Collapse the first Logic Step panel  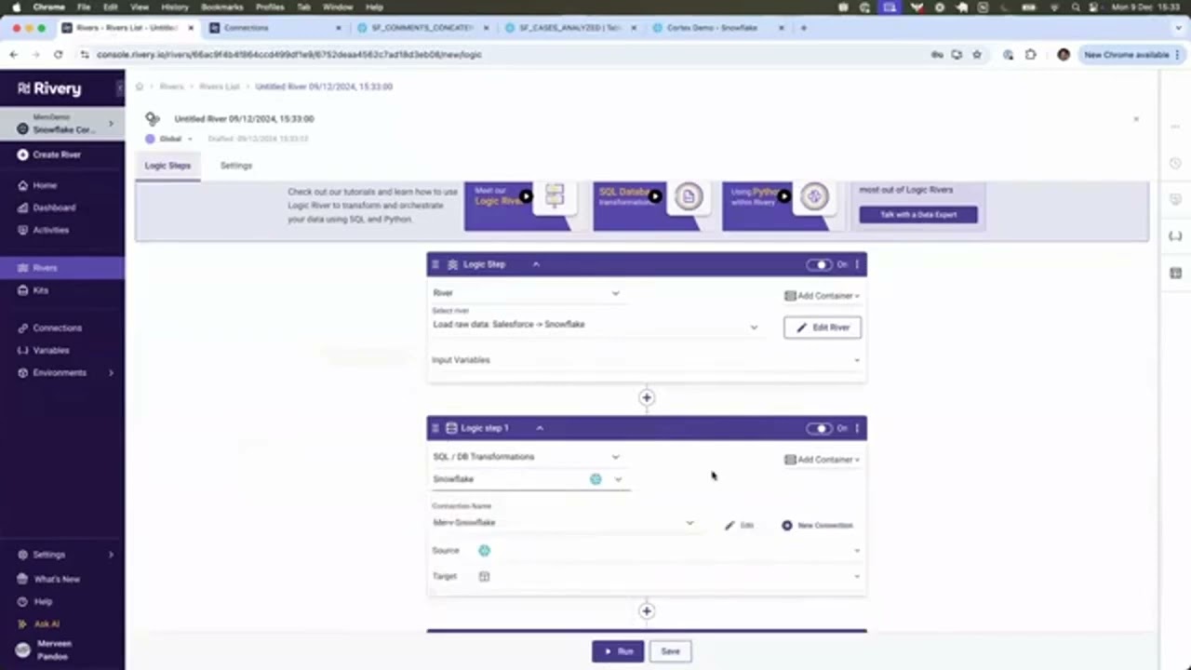pyautogui.click(x=536, y=264)
